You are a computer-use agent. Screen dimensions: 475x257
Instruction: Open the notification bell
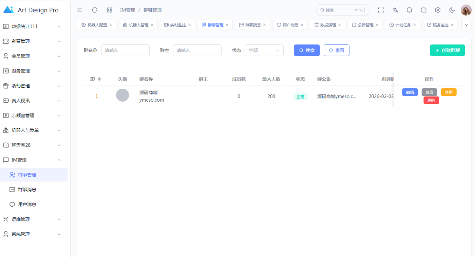click(409, 10)
